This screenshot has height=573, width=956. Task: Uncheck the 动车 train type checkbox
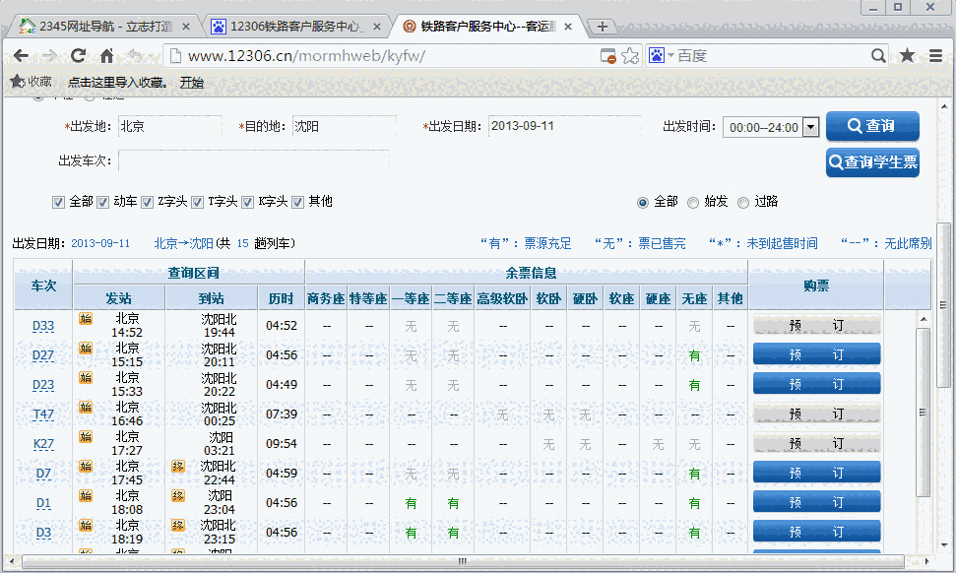pos(102,202)
